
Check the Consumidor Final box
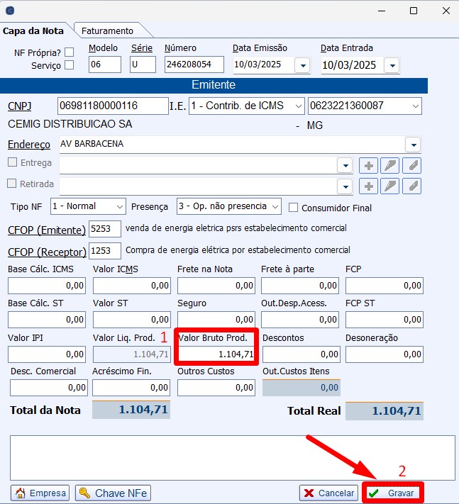[294, 208]
